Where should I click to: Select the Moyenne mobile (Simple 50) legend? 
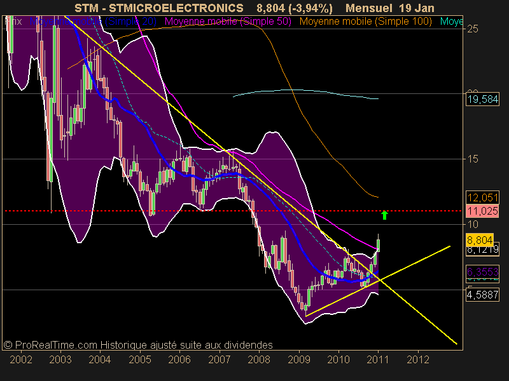point(228,22)
